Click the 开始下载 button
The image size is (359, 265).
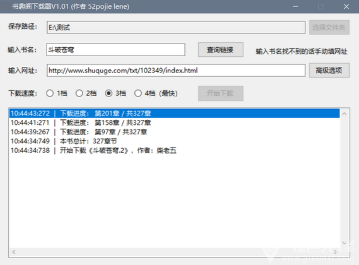pyautogui.click(x=220, y=93)
